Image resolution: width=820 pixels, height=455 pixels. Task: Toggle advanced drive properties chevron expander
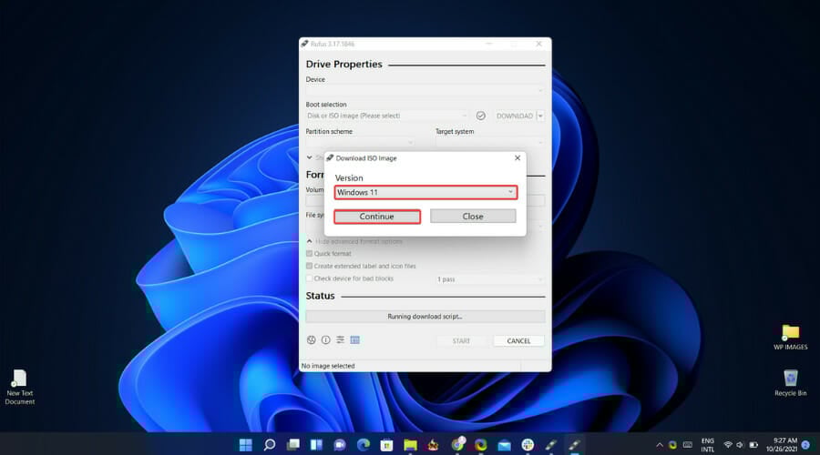[309, 157]
